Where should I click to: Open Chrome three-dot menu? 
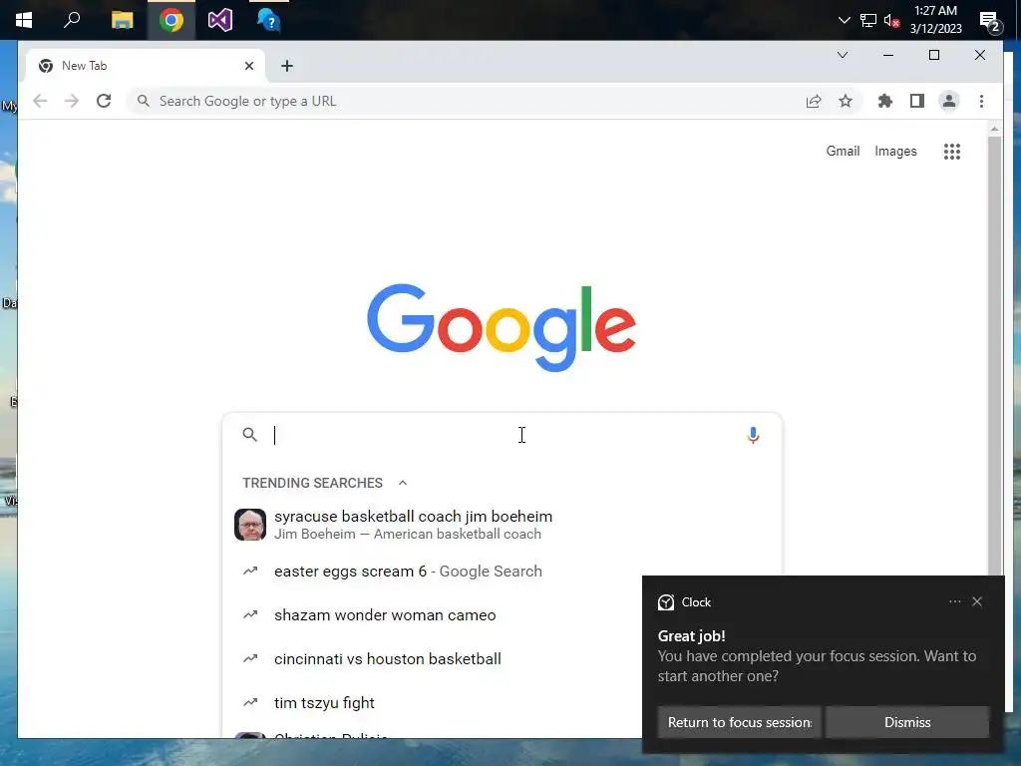tap(981, 101)
